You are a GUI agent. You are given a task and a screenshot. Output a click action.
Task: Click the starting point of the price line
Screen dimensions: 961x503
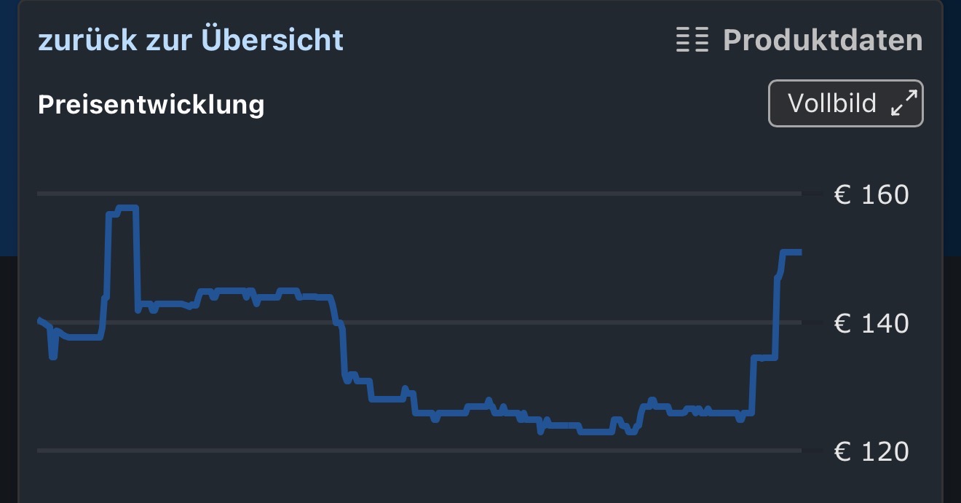39,320
